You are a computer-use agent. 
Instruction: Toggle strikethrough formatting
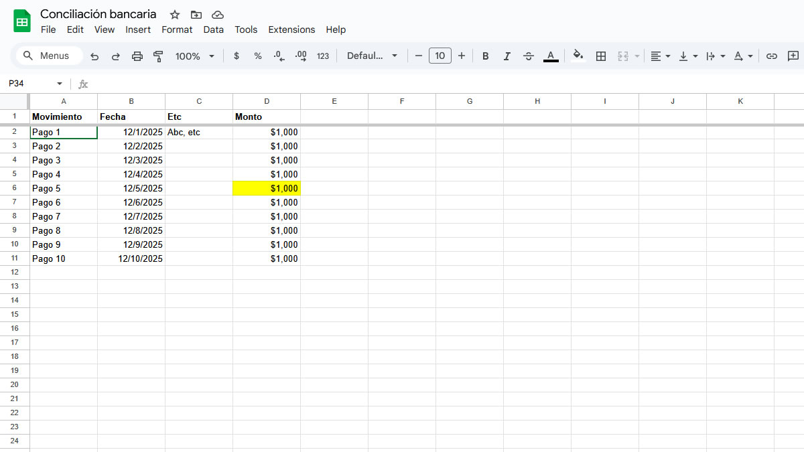[529, 56]
